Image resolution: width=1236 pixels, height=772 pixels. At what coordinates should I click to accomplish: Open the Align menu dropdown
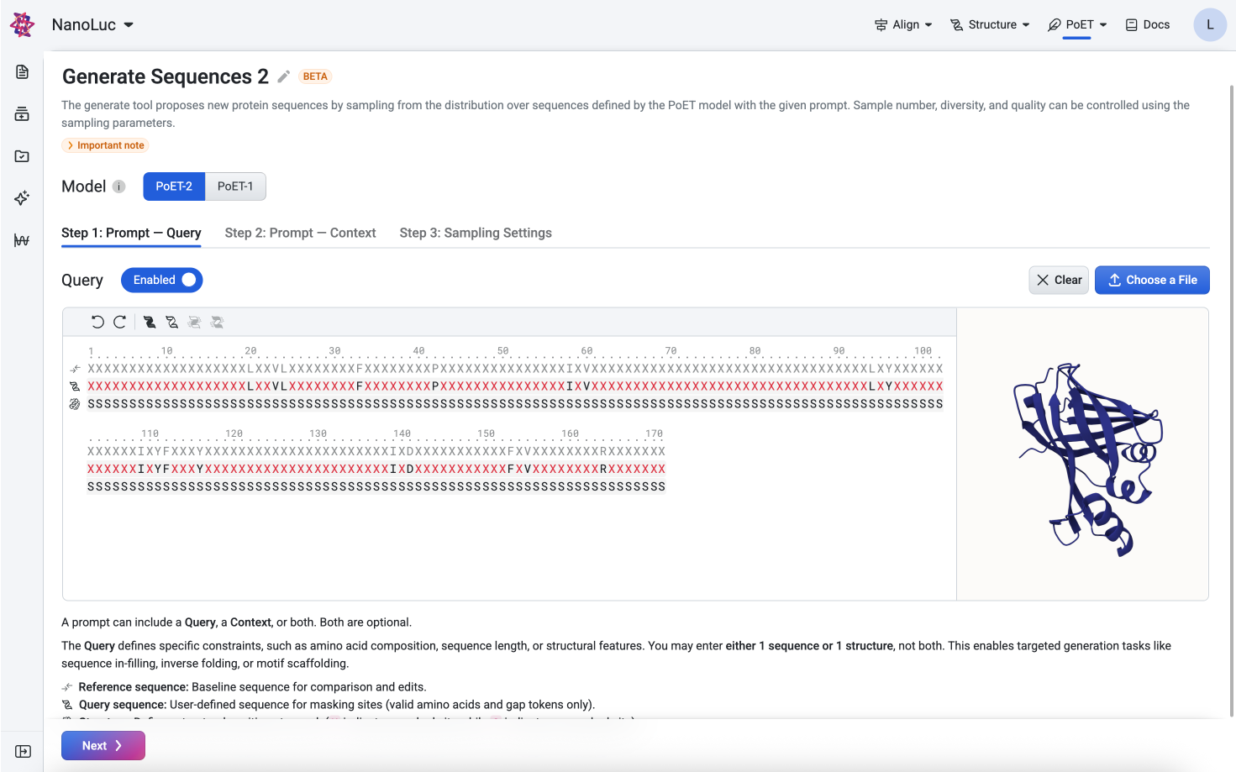pos(903,24)
